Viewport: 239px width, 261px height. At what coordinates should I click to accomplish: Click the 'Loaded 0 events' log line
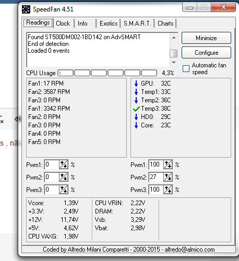[x=49, y=51]
